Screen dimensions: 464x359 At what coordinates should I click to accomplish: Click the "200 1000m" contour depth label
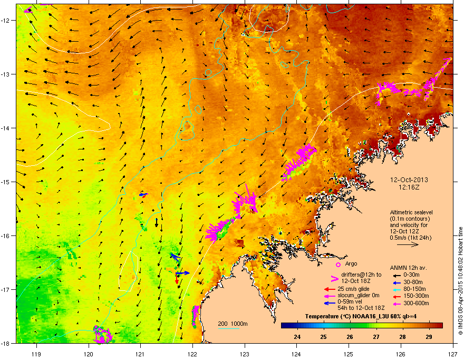(x=233, y=324)
